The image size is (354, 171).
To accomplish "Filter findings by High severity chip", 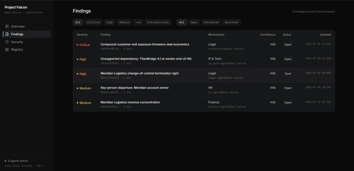I will pos(110,22).
